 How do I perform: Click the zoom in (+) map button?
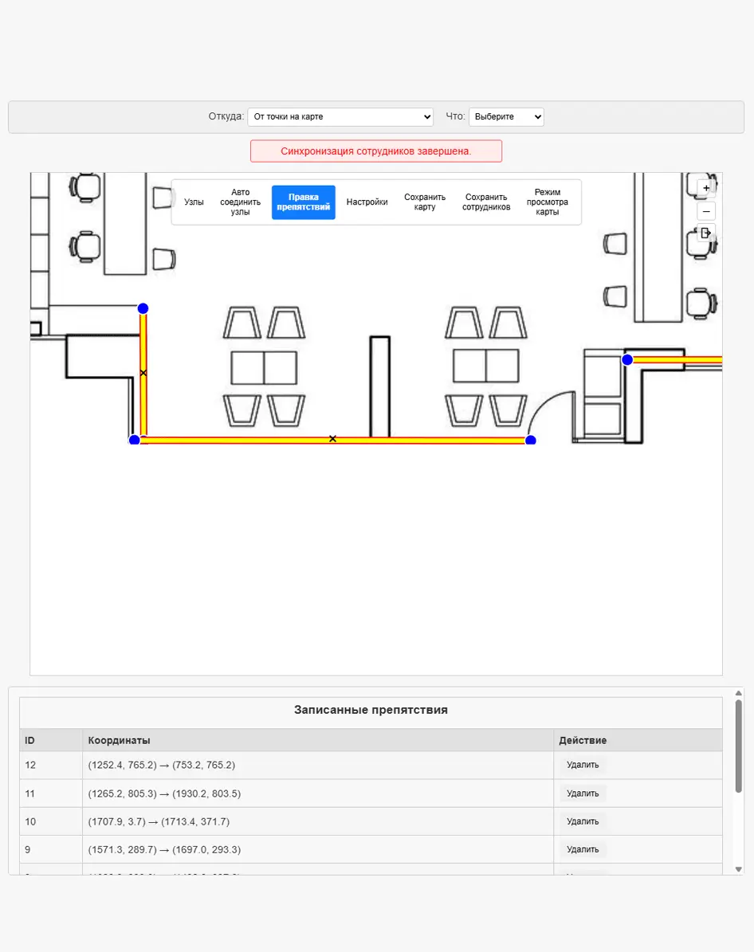706,188
